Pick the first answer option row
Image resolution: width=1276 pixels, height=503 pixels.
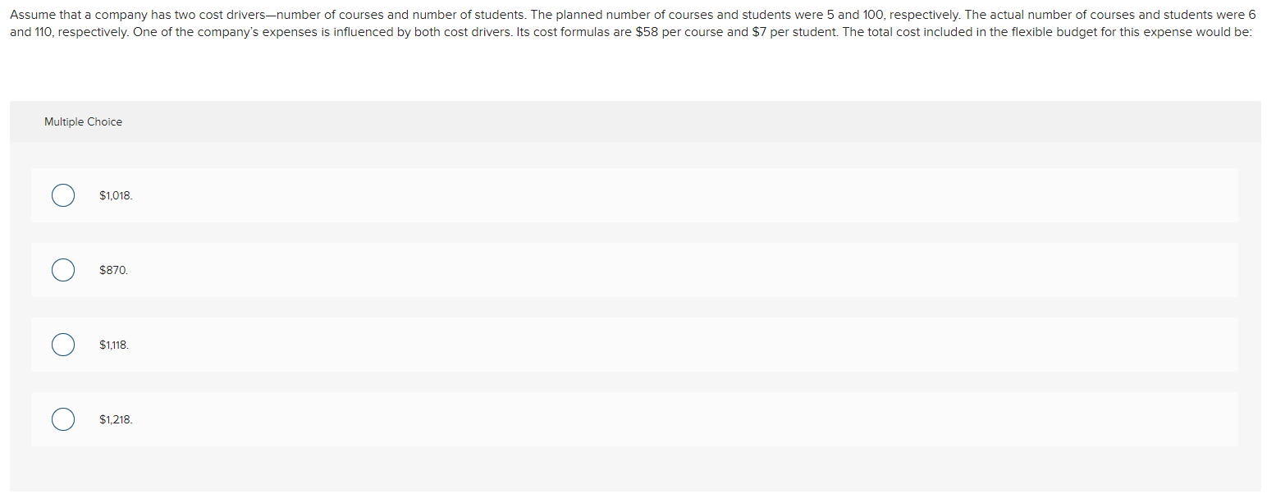634,195
